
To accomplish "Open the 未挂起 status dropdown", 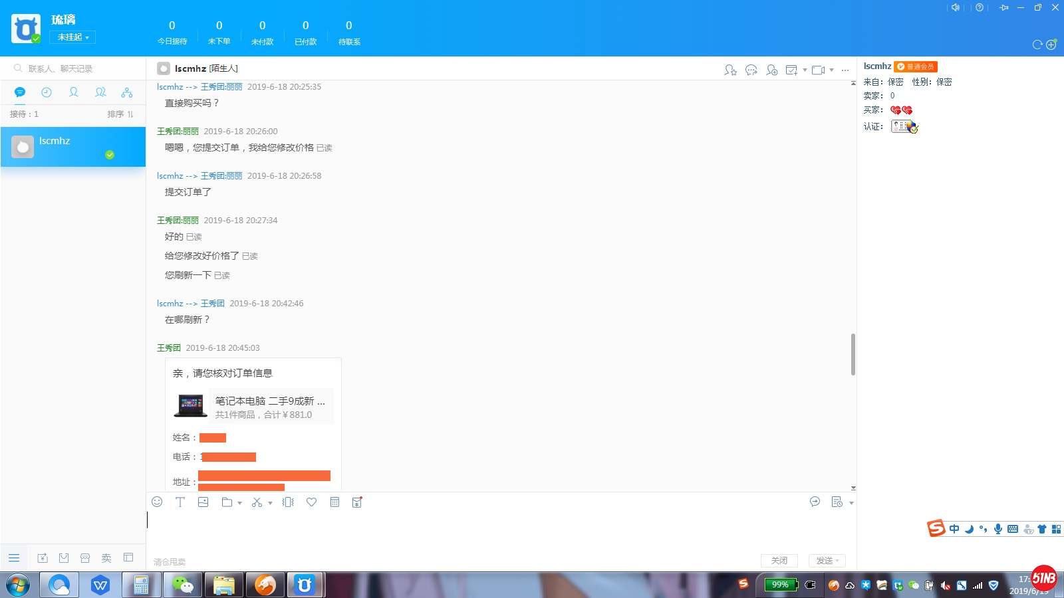I will pos(72,37).
